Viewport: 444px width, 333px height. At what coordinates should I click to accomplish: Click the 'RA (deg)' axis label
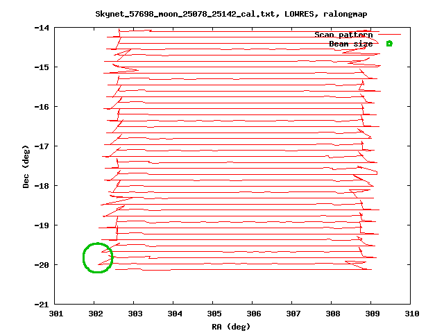[231, 327]
